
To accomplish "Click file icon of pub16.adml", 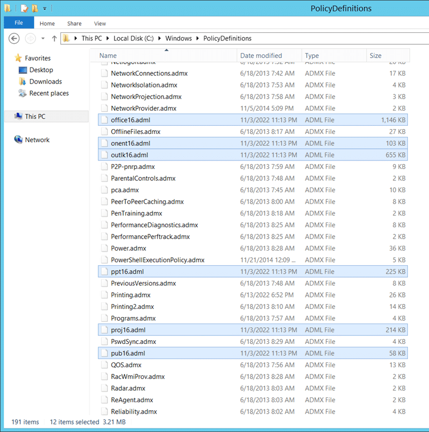I will point(104,353).
